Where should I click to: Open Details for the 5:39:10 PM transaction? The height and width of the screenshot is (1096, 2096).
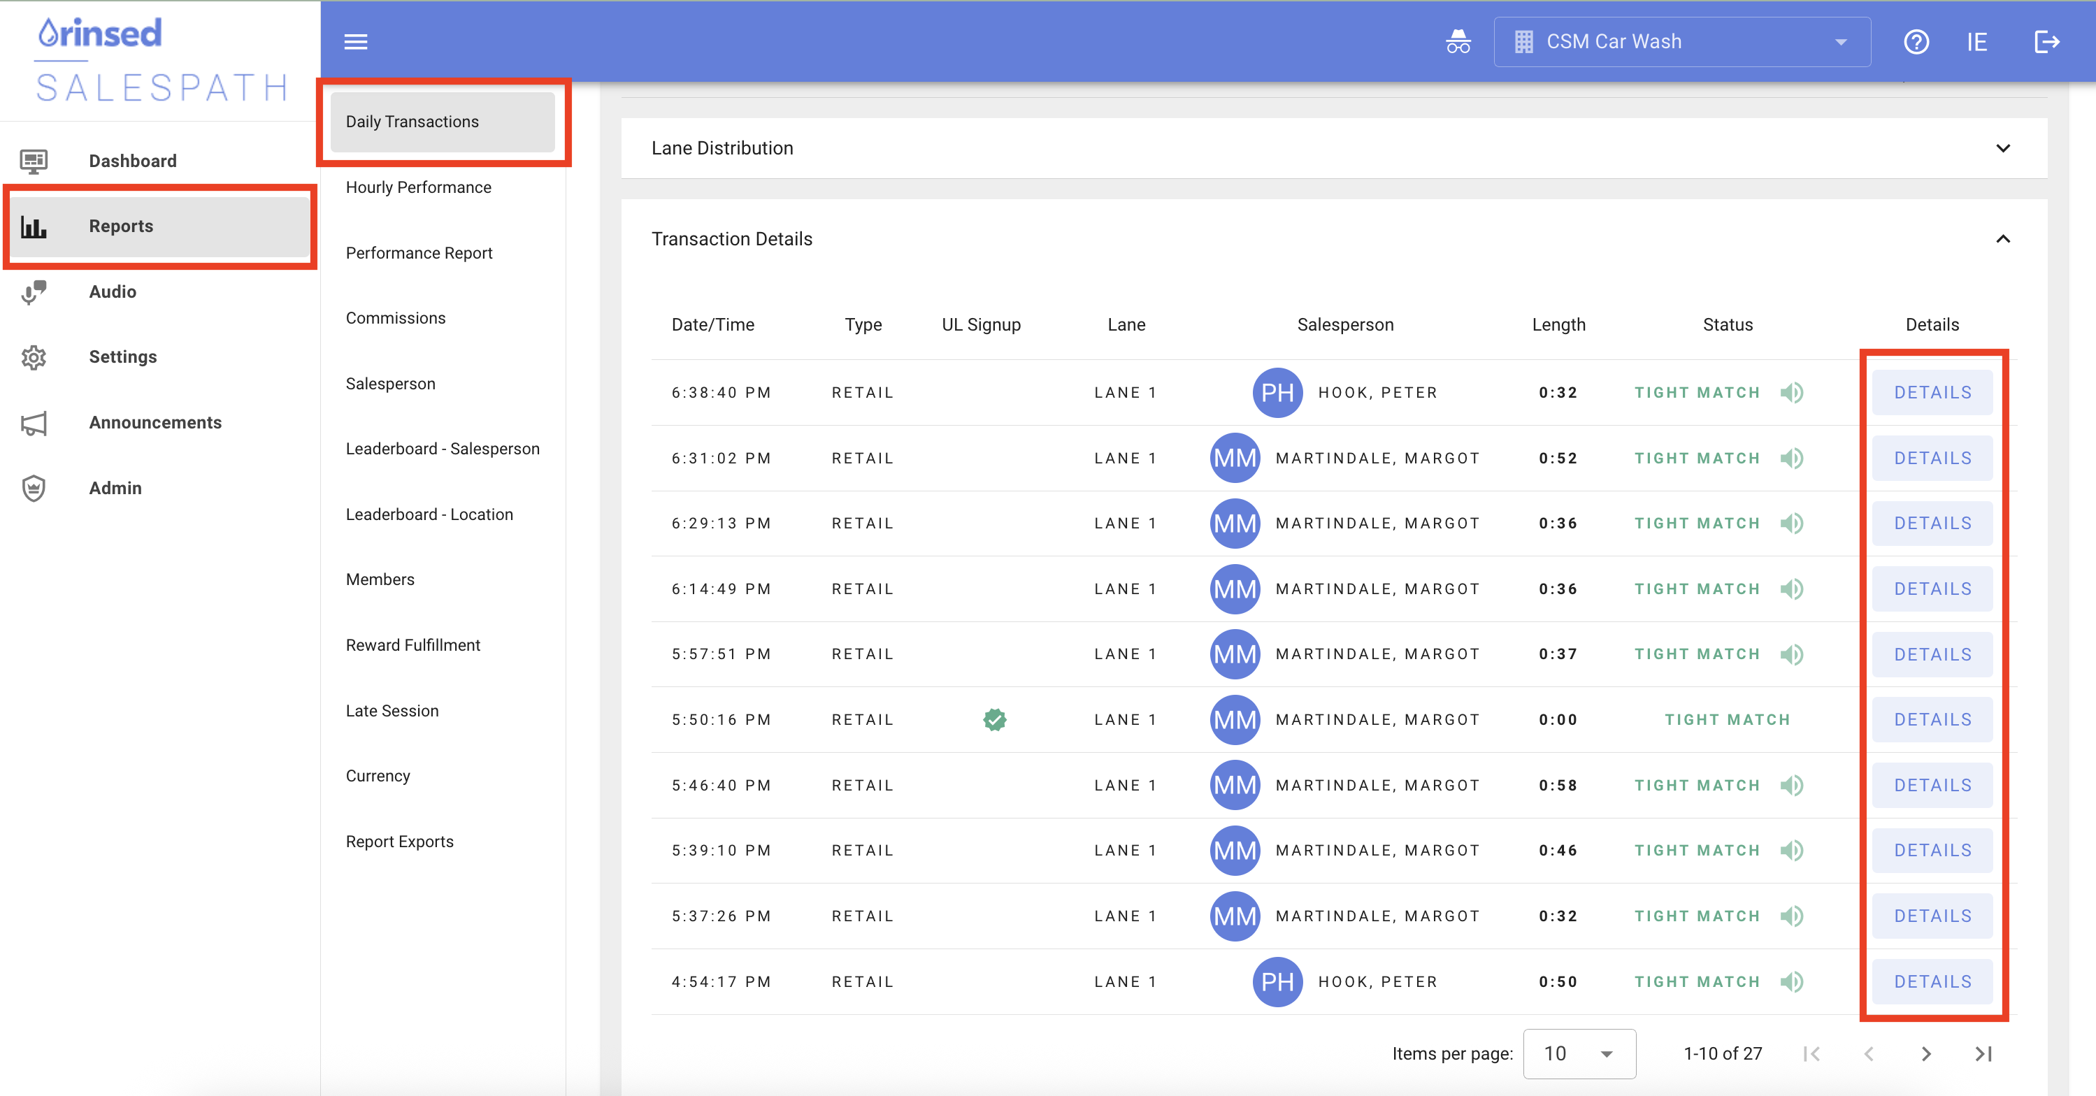coord(1932,850)
